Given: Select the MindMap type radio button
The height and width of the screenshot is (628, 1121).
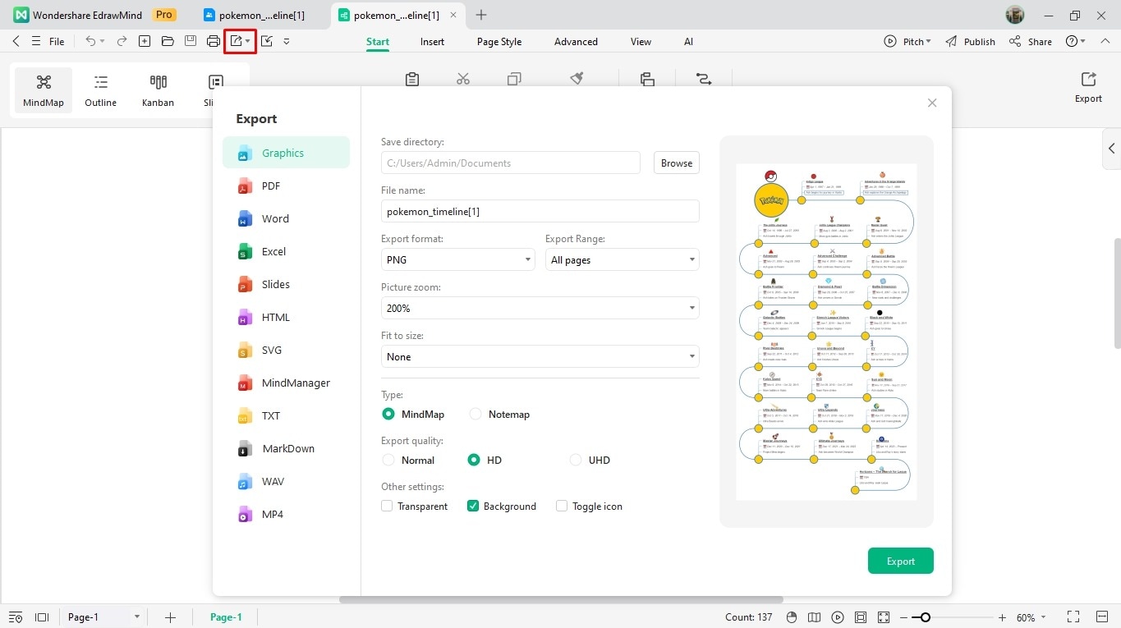Looking at the screenshot, I should pyautogui.click(x=388, y=414).
